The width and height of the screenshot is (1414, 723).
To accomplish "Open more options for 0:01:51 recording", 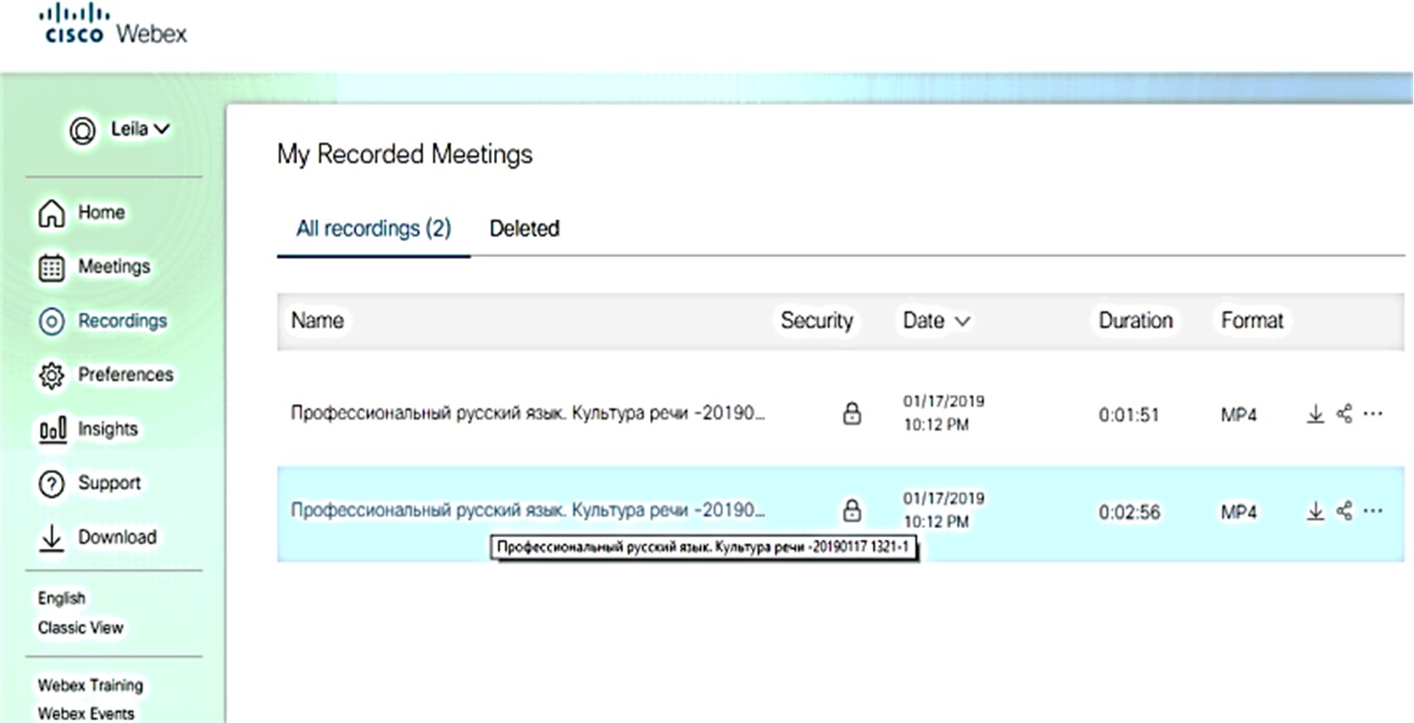I will [x=1373, y=414].
